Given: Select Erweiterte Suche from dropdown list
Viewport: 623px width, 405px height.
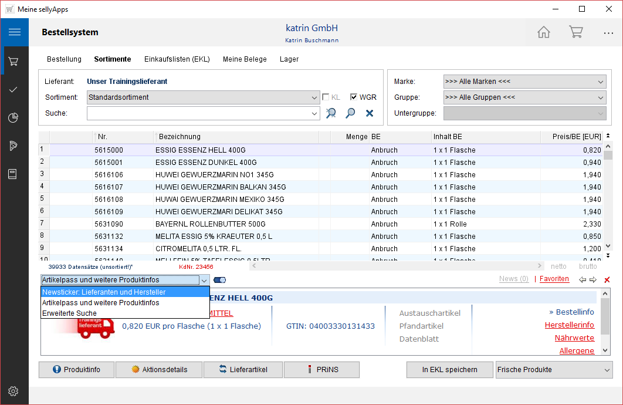Looking at the screenshot, I should [69, 313].
